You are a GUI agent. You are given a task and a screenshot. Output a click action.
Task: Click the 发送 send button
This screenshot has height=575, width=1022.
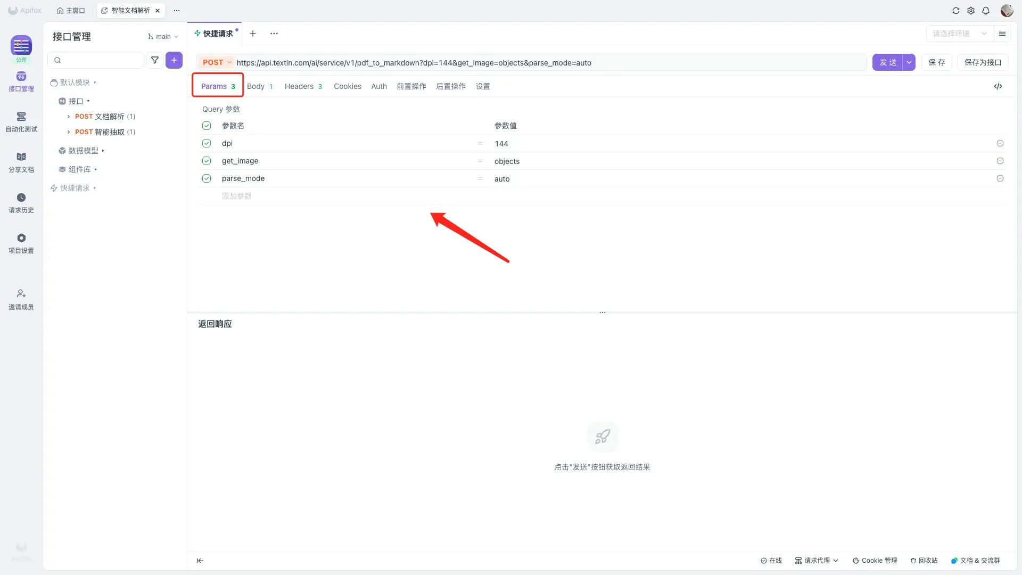coord(887,62)
